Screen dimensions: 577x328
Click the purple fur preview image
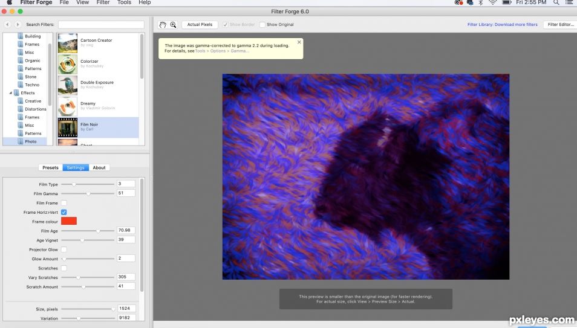pos(366,177)
